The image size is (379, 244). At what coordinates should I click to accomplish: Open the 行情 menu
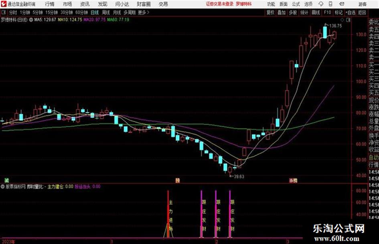click(50, 4)
